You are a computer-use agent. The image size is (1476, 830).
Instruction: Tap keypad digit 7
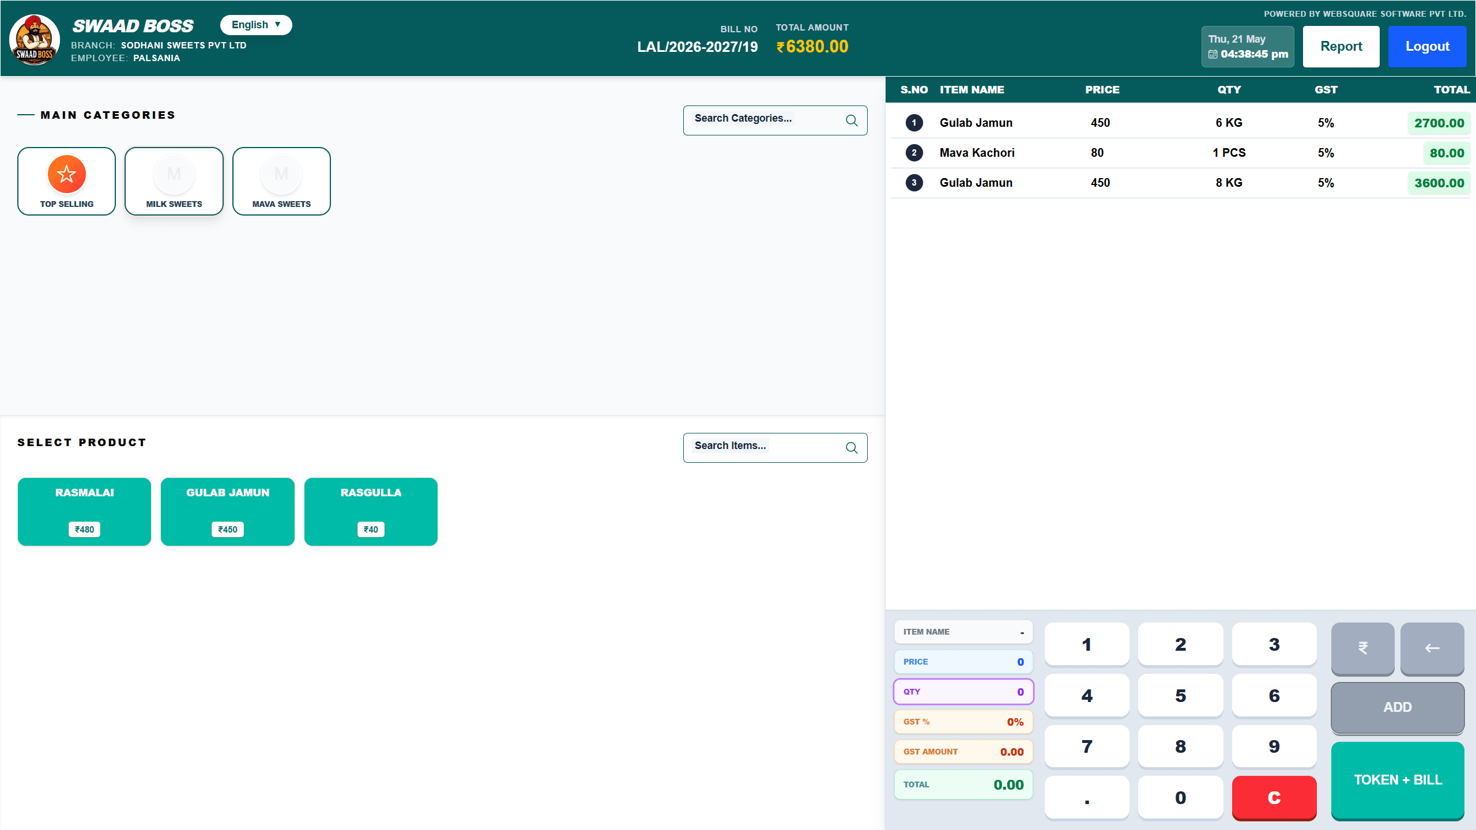[1087, 746]
